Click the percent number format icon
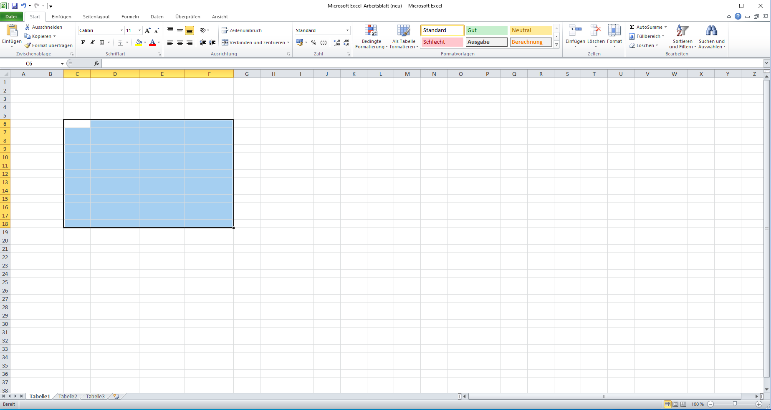Screen dimensions: 771x410 click(x=313, y=42)
